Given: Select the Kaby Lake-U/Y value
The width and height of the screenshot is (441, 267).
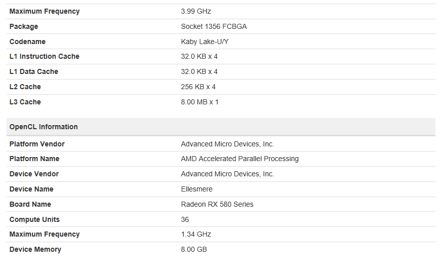Looking at the screenshot, I should click(205, 42).
